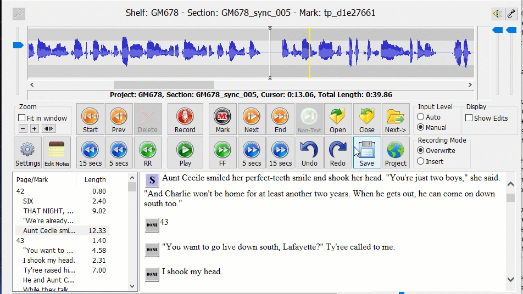Click the left vertical zoom slider handle
This screenshot has width=523, height=294.
point(18,45)
